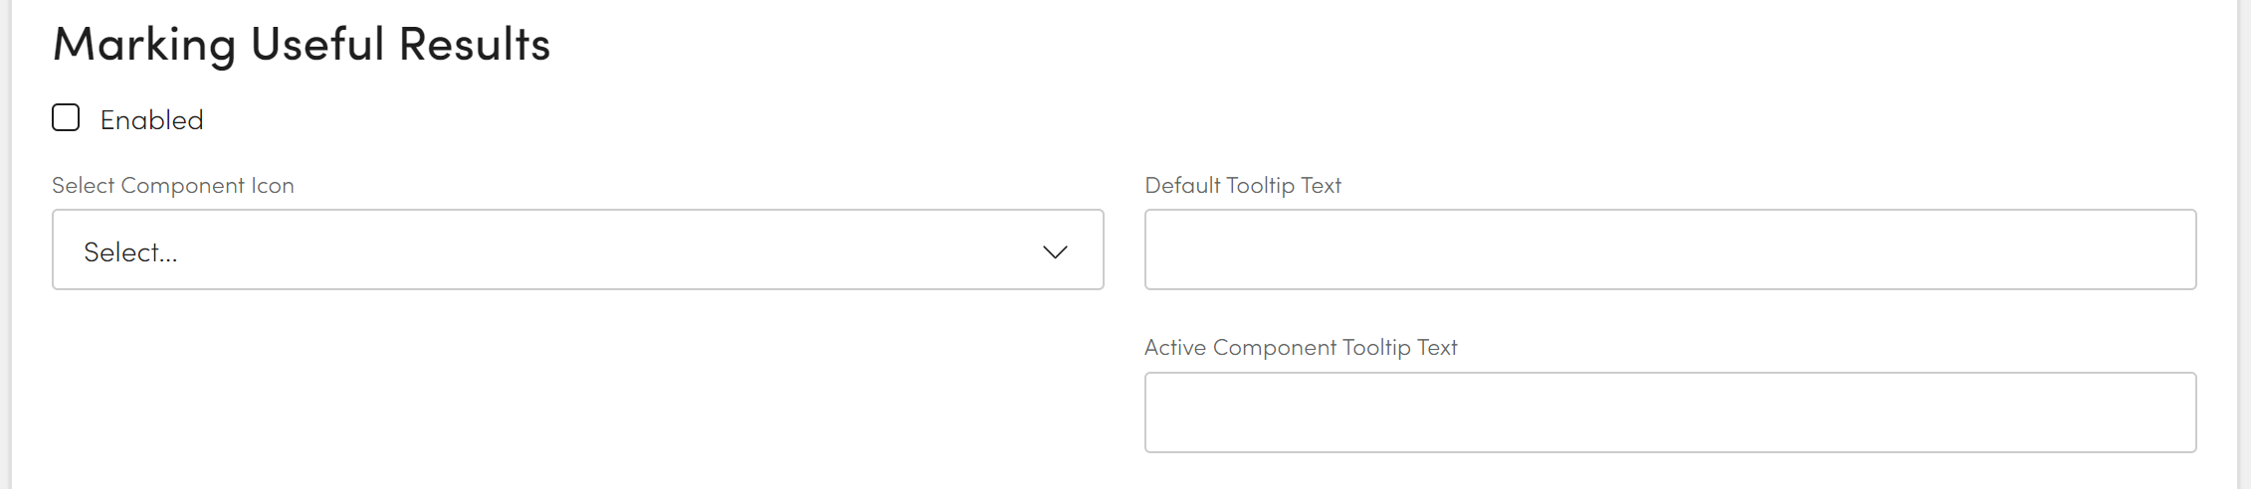Click the "Select..." placeholder text
2251x489 pixels.
click(130, 252)
